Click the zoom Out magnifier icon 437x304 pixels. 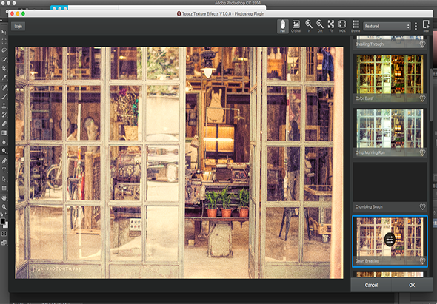coord(320,26)
